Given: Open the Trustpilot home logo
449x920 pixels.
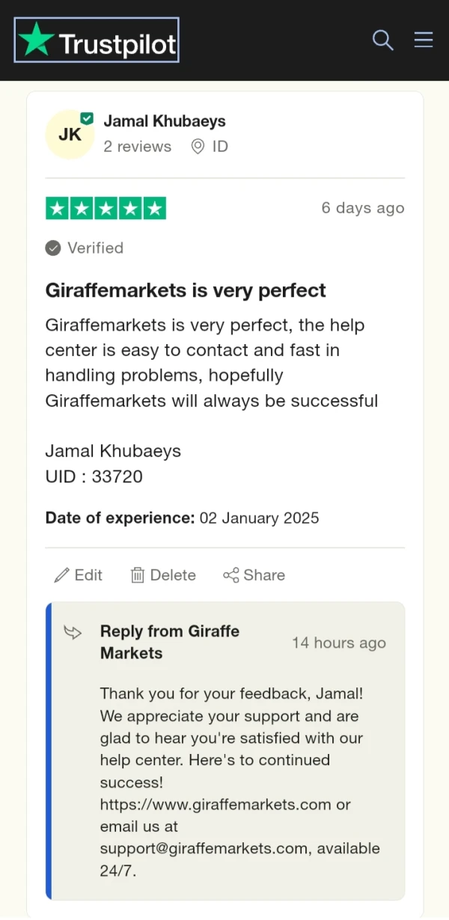Looking at the screenshot, I should (97, 40).
